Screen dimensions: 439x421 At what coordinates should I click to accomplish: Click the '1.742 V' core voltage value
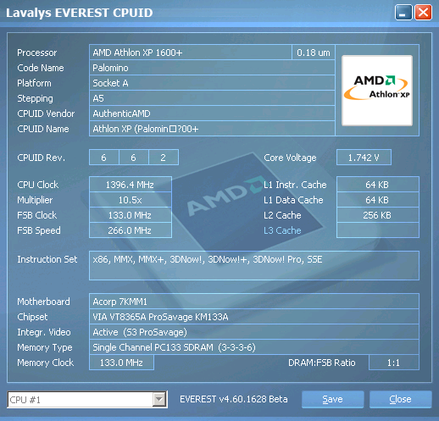click(x=364, y=158)
